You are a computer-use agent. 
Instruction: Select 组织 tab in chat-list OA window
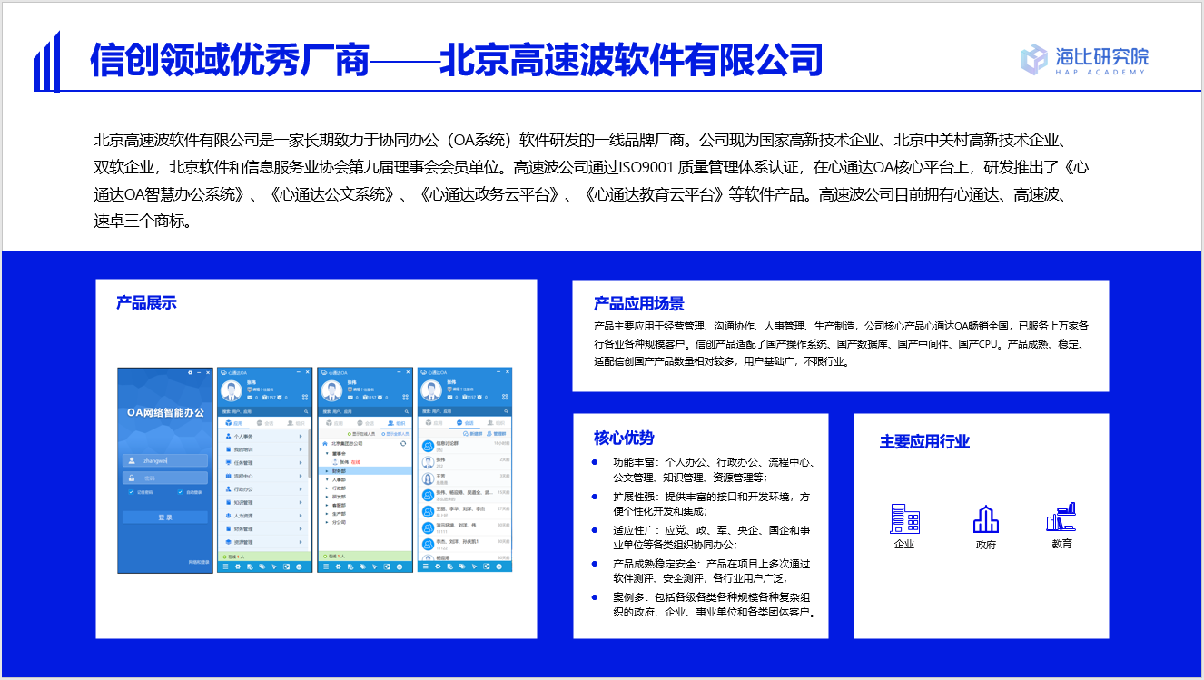pyautogui.click(x=496, y=423)
